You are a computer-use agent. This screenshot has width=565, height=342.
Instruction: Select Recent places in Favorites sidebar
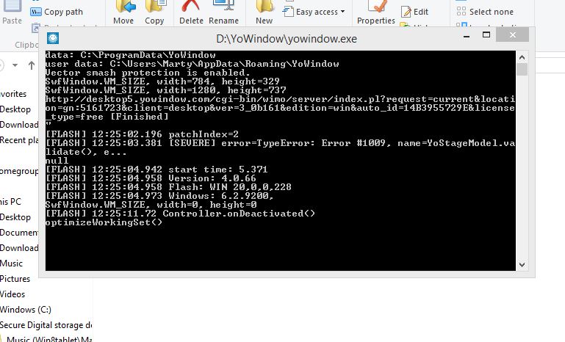tap(19, 140)
